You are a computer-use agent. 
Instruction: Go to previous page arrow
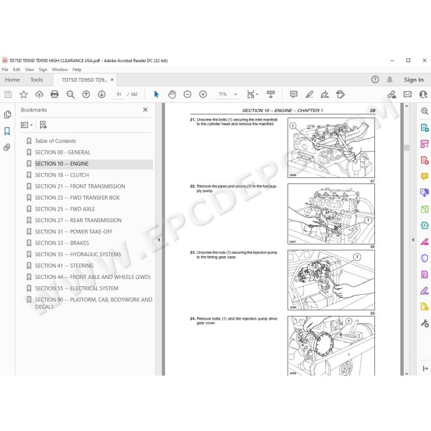click(86, 95)
